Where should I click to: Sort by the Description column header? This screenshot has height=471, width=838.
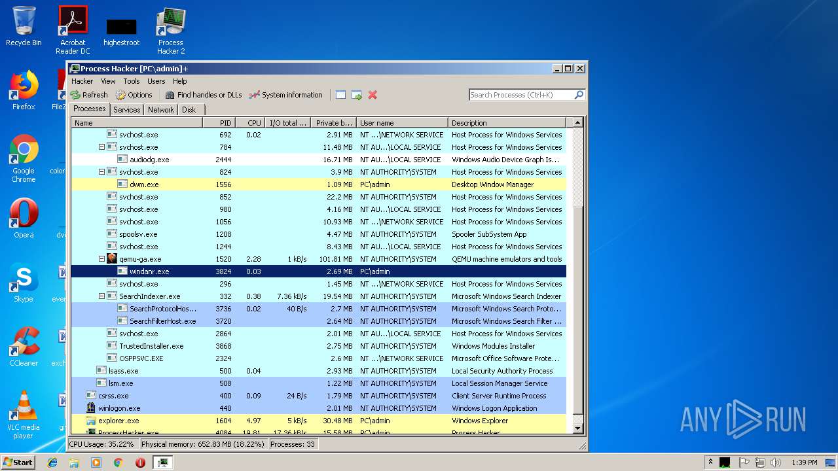(507, 123)
